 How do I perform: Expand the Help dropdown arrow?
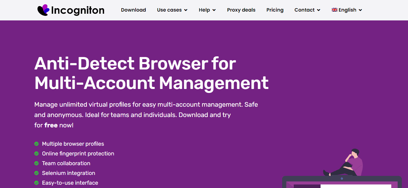(x=214, y=10)
